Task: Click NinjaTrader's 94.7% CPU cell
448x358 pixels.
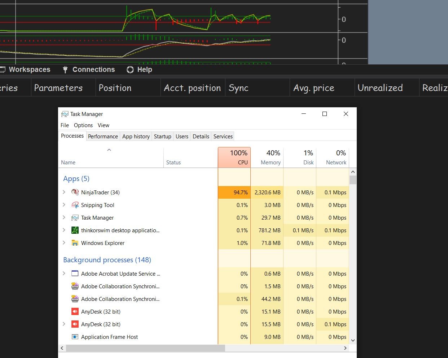Action: 234,192
